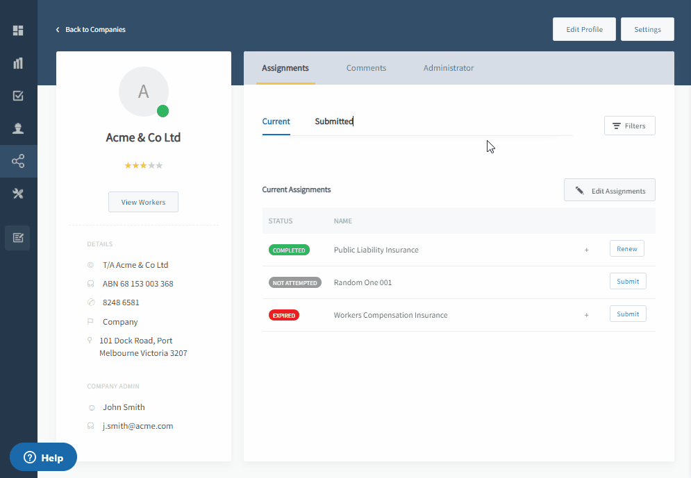Set the company star rating
691x478 pixels.
click(143, 165)
